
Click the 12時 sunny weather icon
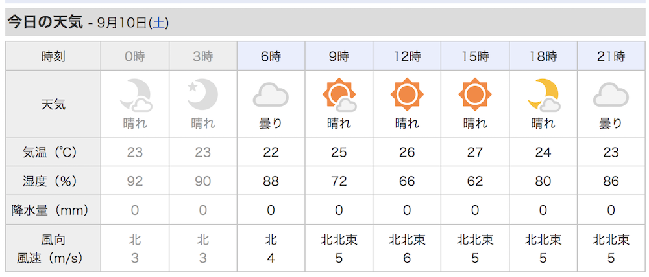coord(407,94)
